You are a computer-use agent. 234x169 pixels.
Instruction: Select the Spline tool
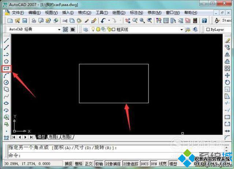pos(6,96)
